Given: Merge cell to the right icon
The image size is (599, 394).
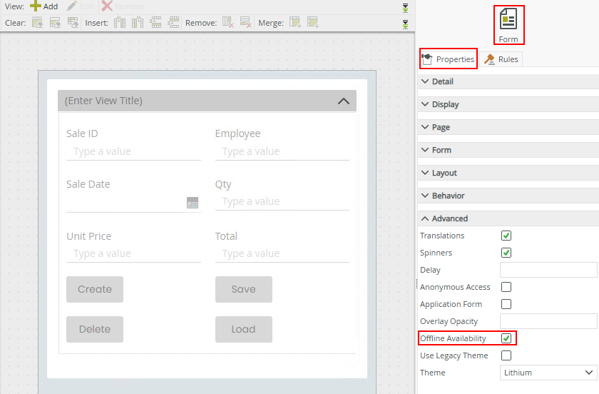Looking at the screenshot, I should pyautogui.click(x=295, y=23).
